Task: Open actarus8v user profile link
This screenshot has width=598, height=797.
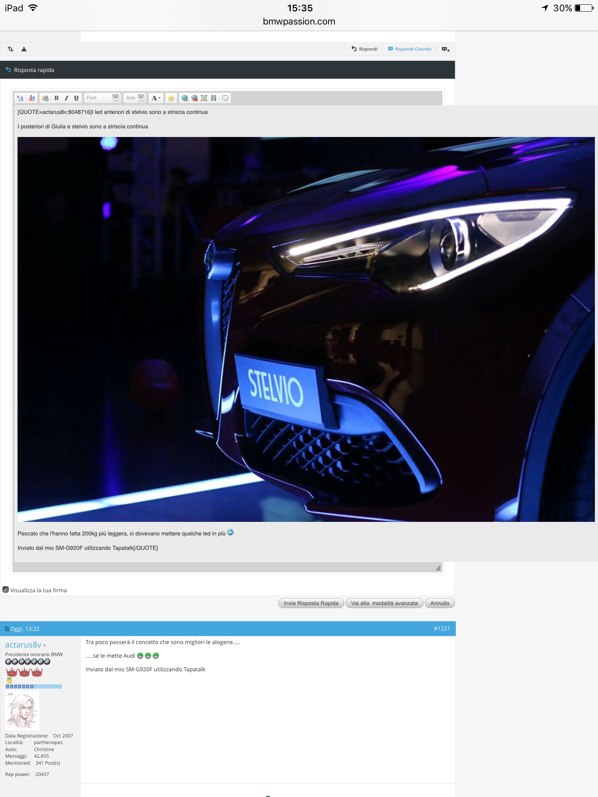Action: pos(23,645)
